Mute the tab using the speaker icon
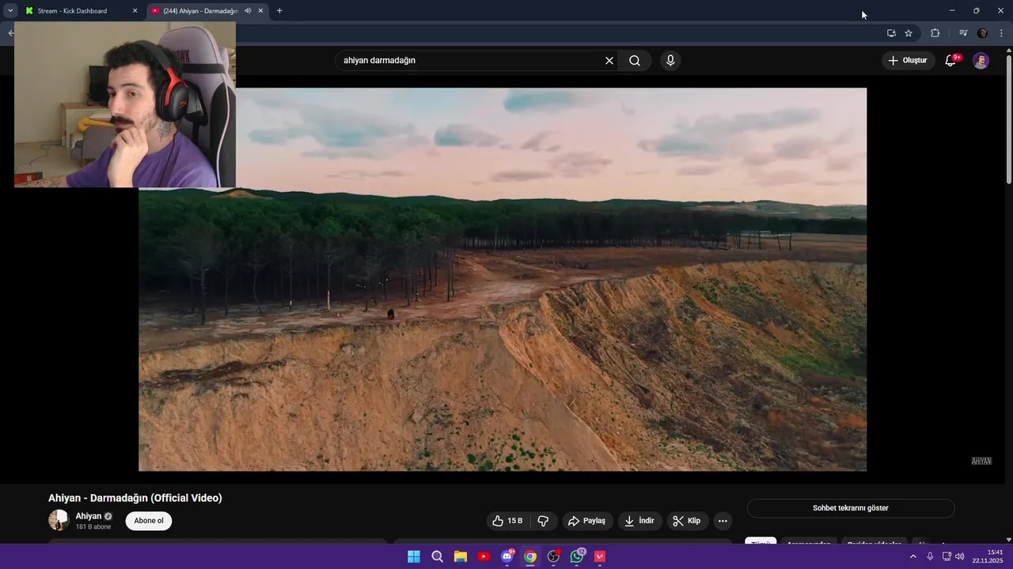Image resolution: width=1013 pixels, height=569 pixels. pyautogui.click(x=248, y=11)
